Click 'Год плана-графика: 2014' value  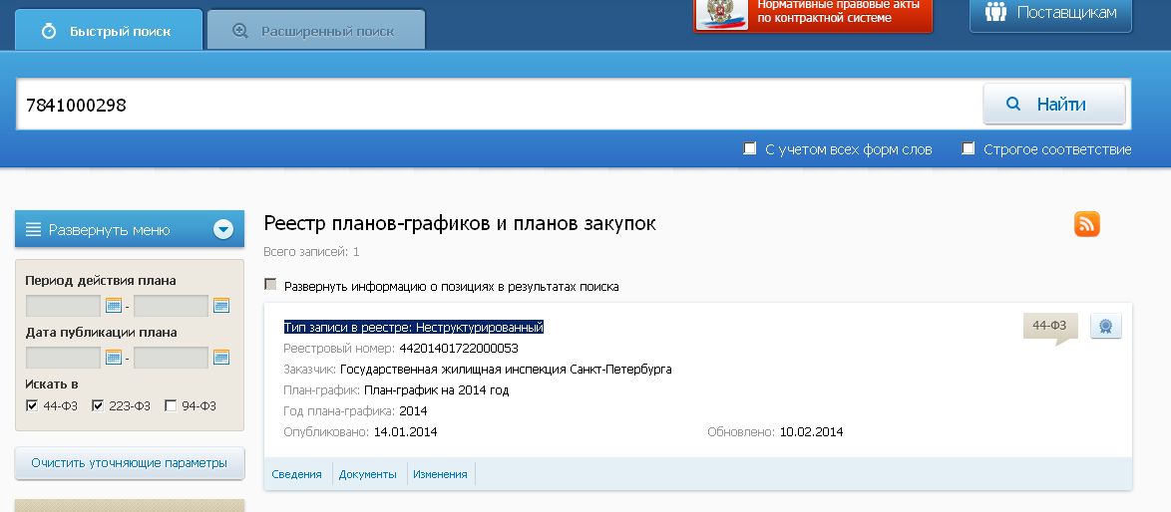pos(413,410)
